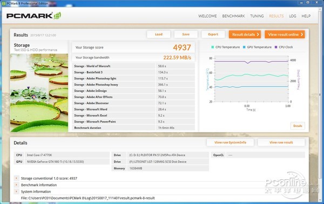Click the CPU Temperature legend marker

pos(212,47)
